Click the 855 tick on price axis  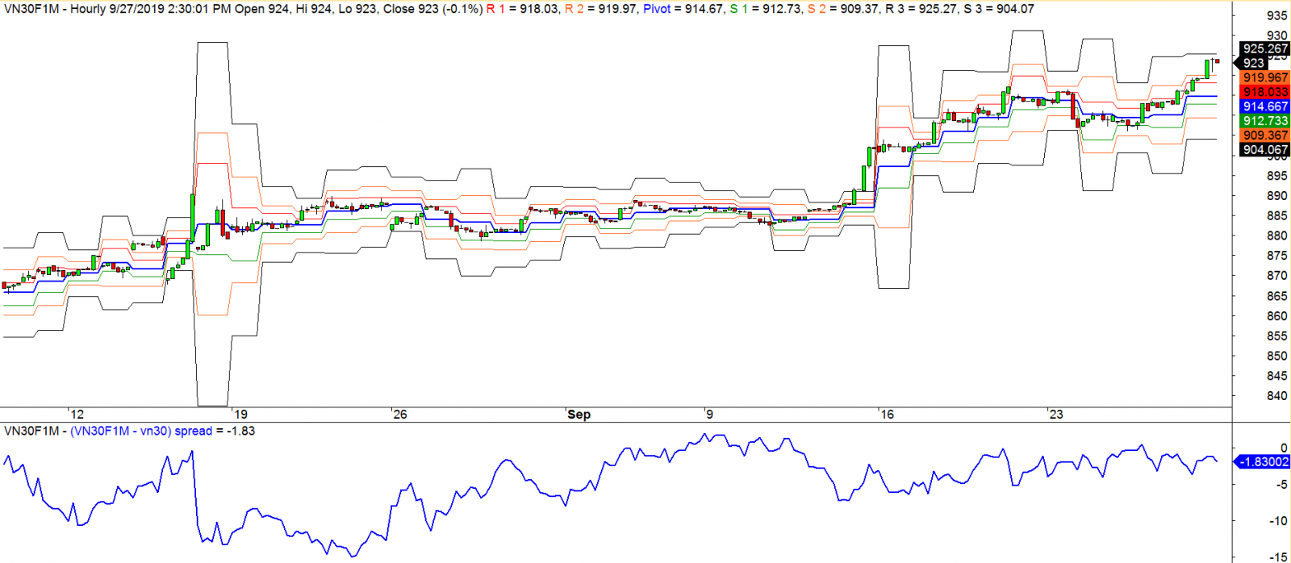(1277, 336)
